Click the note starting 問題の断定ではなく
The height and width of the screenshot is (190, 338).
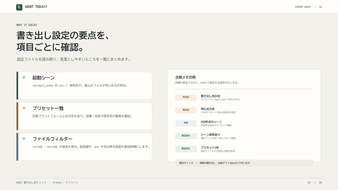207,82
